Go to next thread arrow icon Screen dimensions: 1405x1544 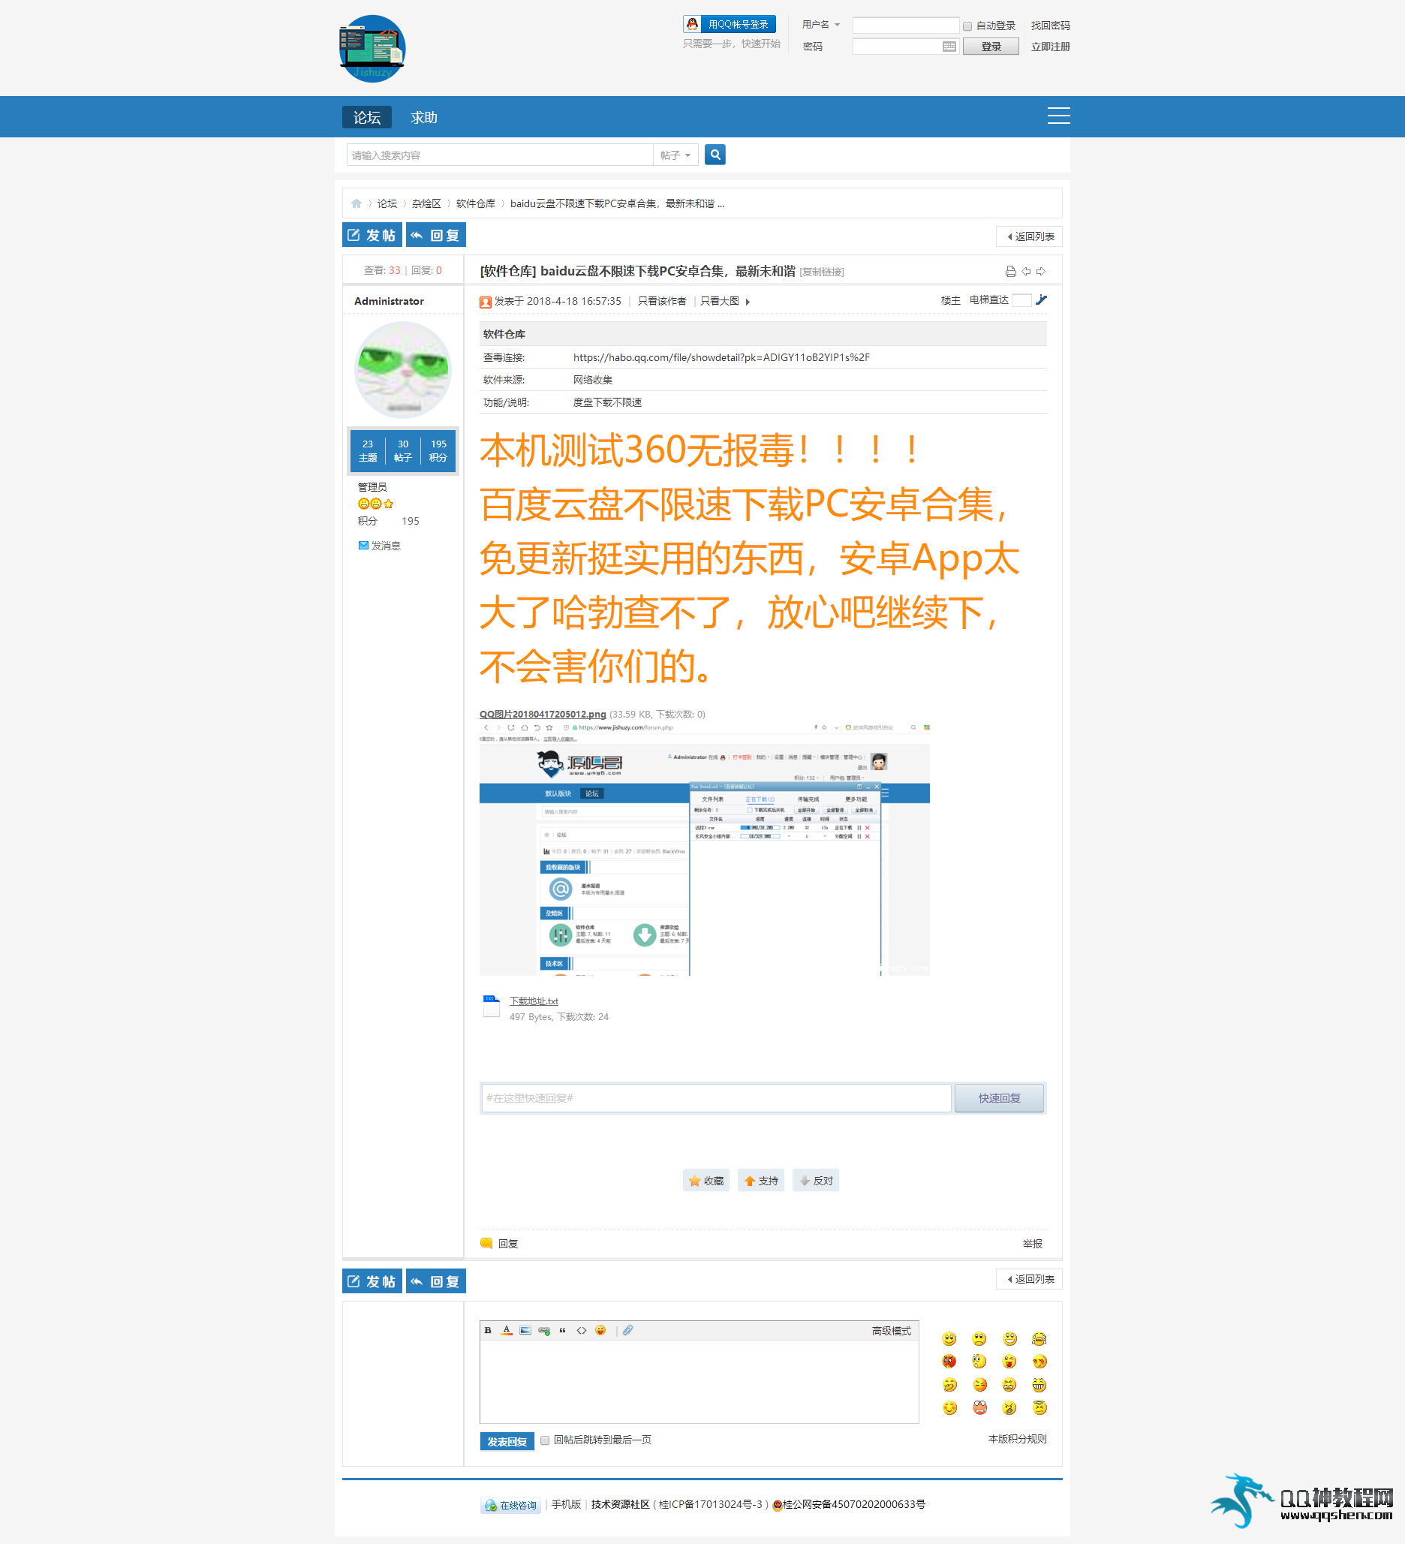point(1040,272)
